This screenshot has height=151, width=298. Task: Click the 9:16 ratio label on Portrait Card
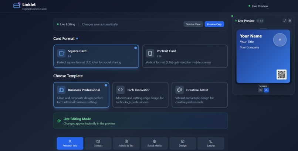[x=159, y=56]
